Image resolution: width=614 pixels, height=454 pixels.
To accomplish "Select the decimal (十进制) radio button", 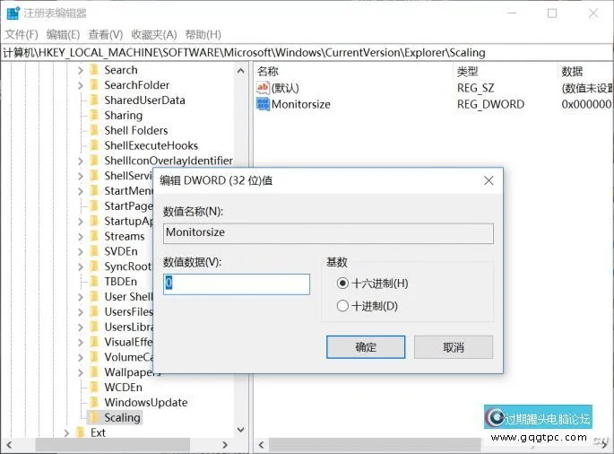I will coord(342,306).
